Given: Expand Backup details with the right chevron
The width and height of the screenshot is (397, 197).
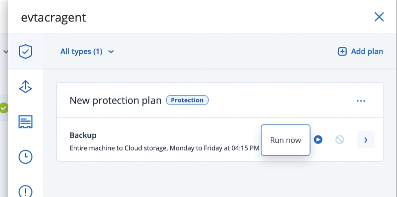Looking at the screenshot, I should (366, 140).
